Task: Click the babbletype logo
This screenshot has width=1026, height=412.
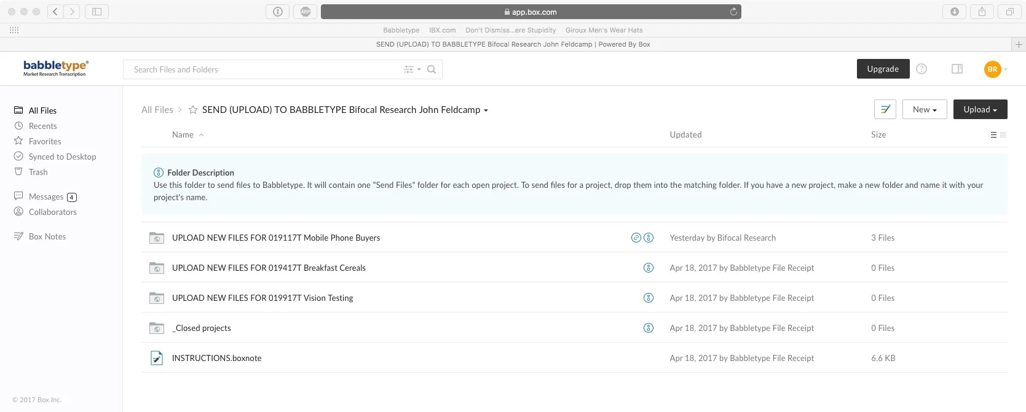Action: point(55,68)
